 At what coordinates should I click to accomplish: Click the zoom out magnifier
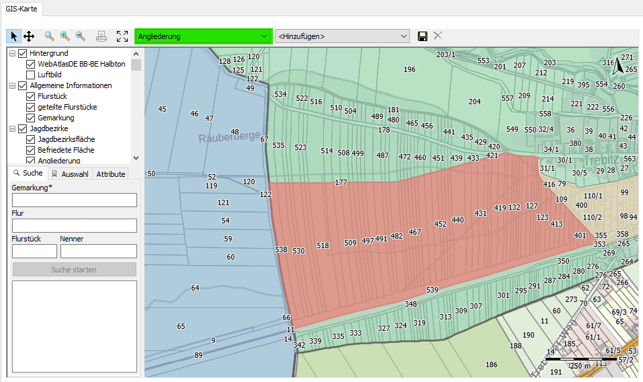click(x=81, y=36)
